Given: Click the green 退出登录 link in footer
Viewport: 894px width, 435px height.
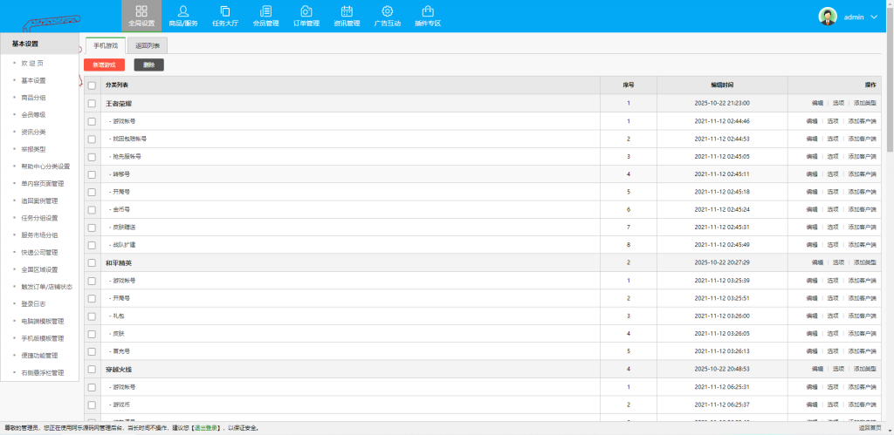Looking at the screenshot, I should 205,428.
